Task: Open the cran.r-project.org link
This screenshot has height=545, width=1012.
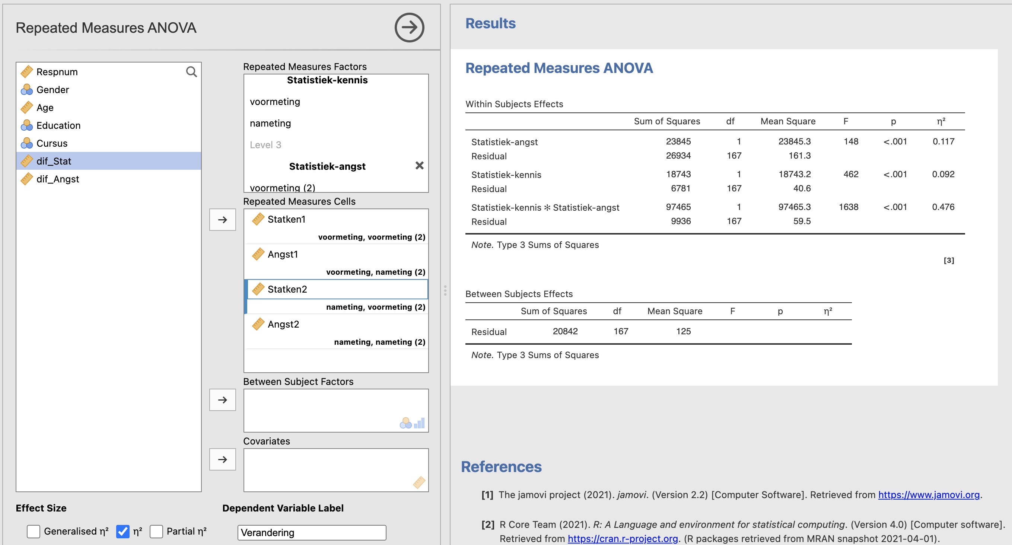Action: click(x=623, y=539)
